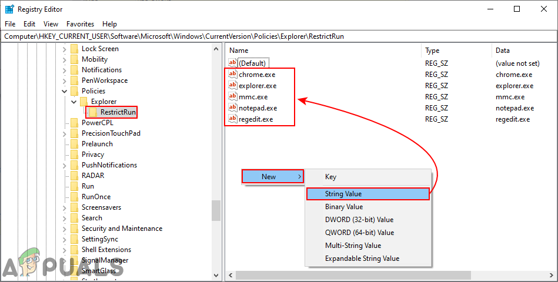Click the Lock Screen folder icon
This screenshot has width=558, height=282.
(74, 49)
